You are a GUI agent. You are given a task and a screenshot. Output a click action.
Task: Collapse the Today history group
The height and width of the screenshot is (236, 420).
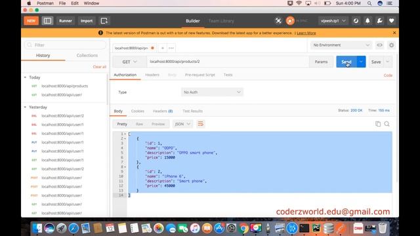tap(25, 77)
